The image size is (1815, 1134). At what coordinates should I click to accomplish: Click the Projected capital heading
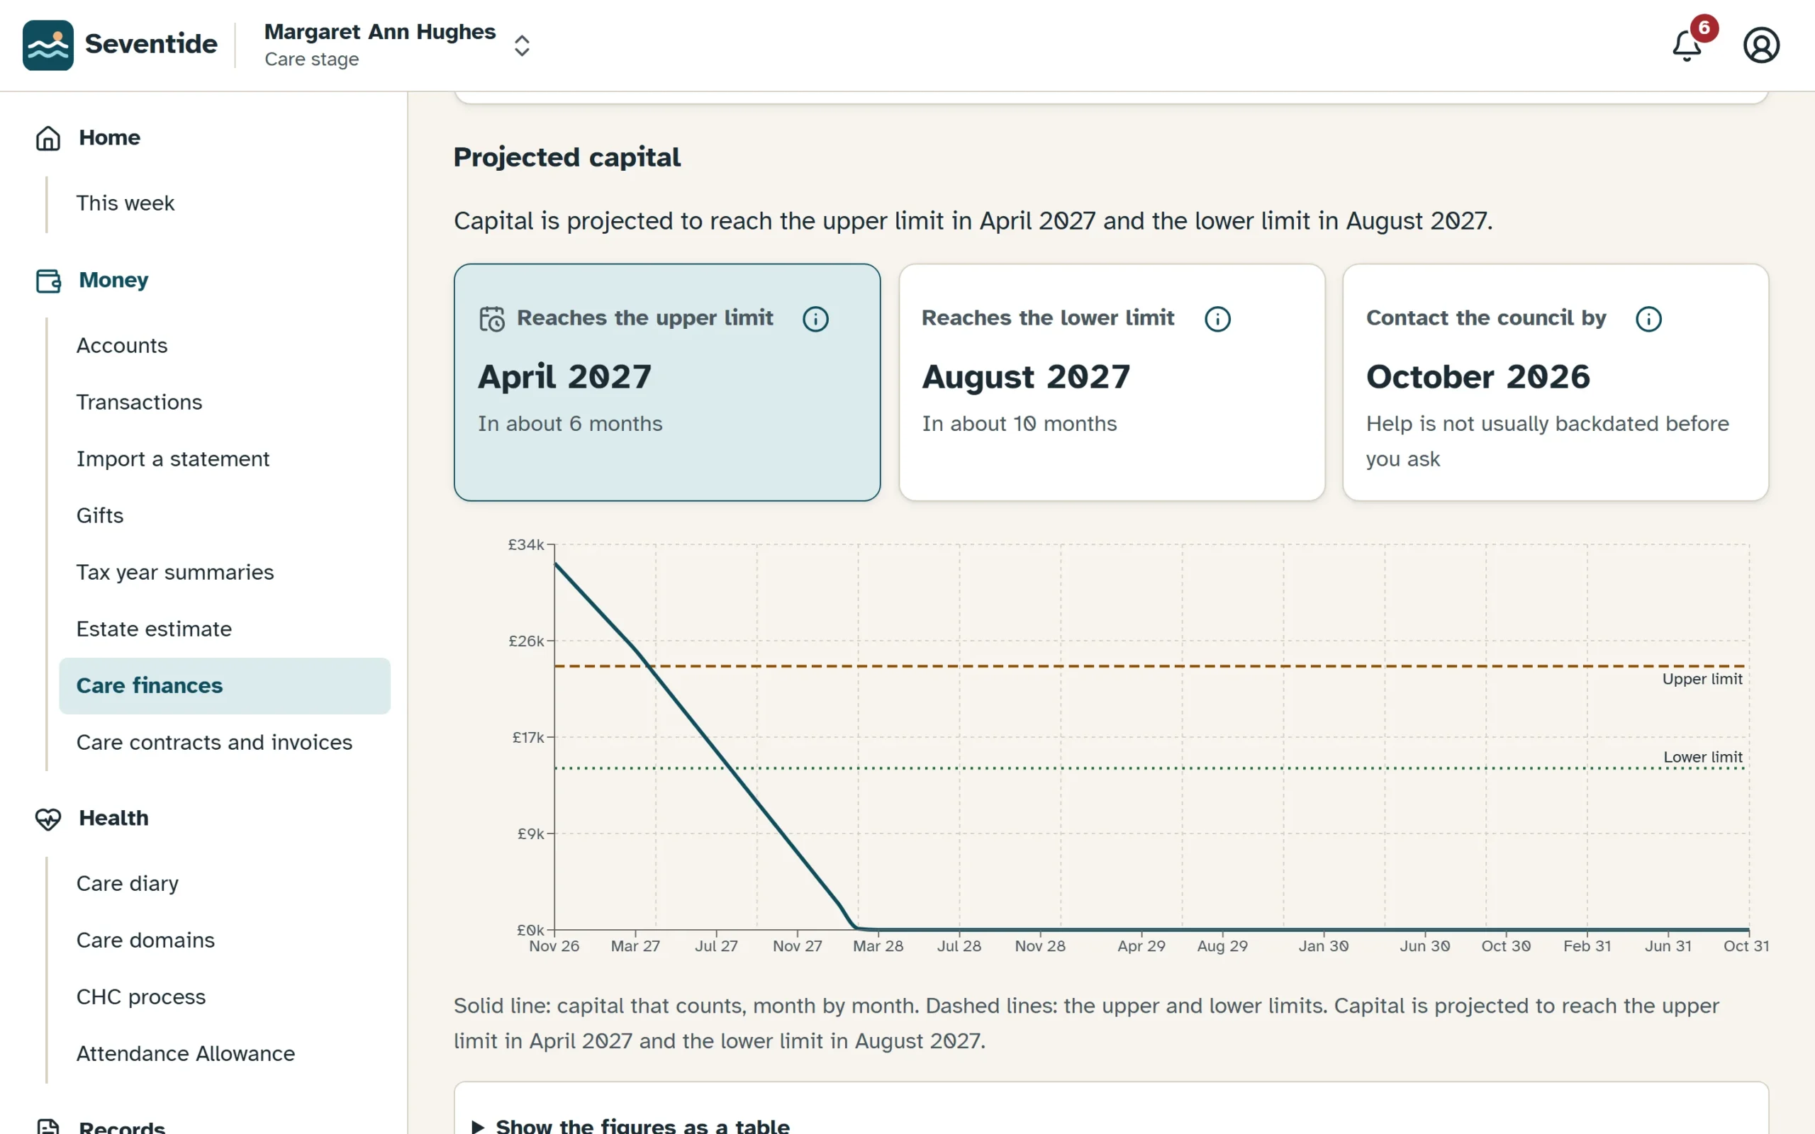point(567,157)
